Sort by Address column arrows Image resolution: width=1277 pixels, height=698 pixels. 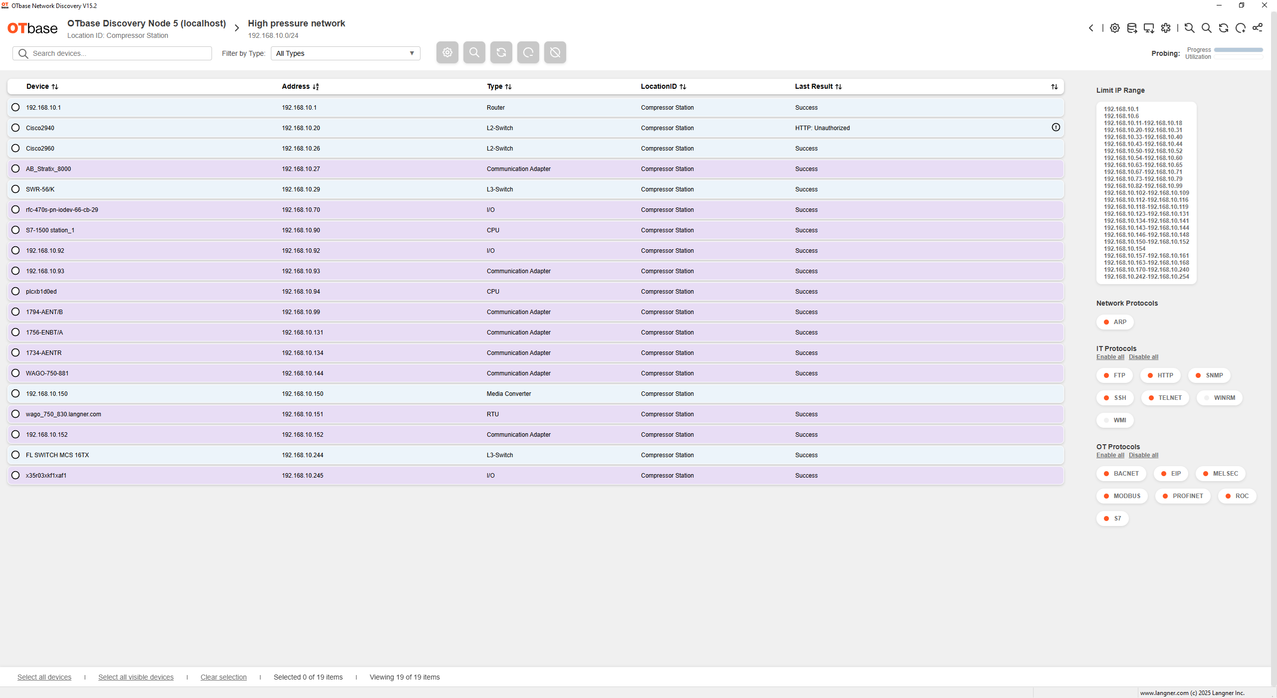tap(316, 87)
